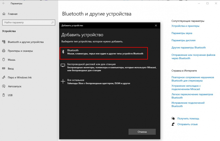Click the USB icon in the sidebar

4,95
